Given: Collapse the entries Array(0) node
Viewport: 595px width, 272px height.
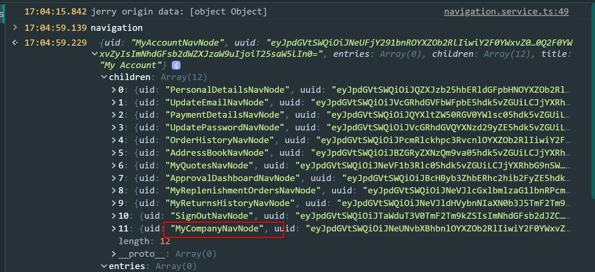Looking at the screenshot, I should [x=104, y=266].
